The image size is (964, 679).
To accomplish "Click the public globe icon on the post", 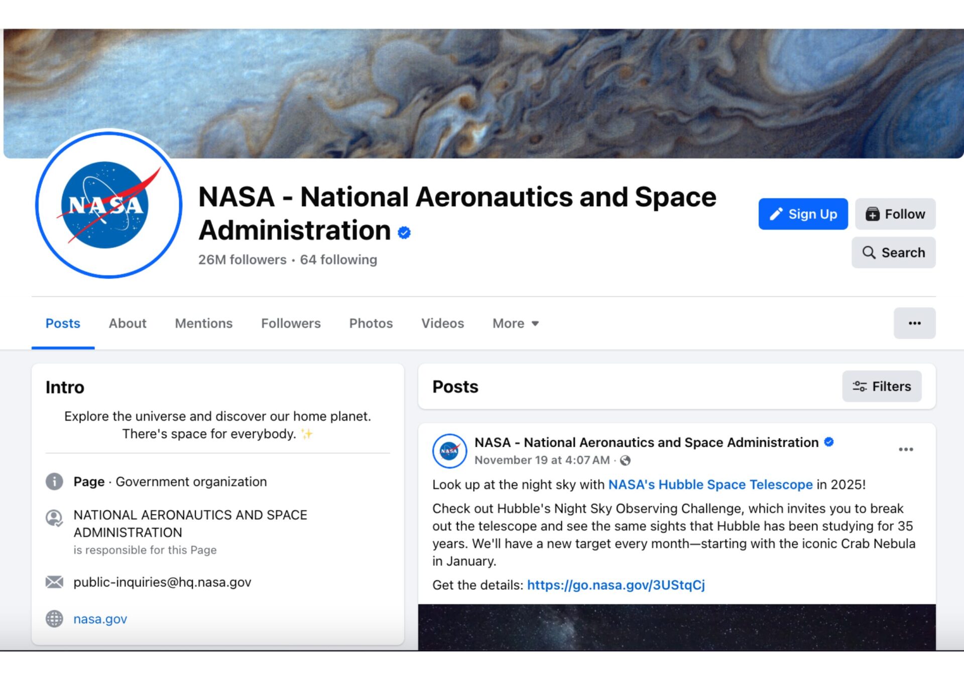I will click(x=625, y=460).
